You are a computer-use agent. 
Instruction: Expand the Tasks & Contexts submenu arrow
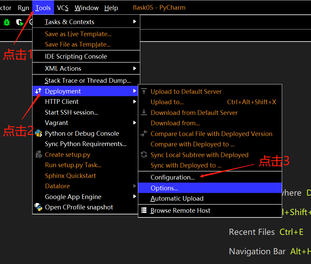point(135,21)
